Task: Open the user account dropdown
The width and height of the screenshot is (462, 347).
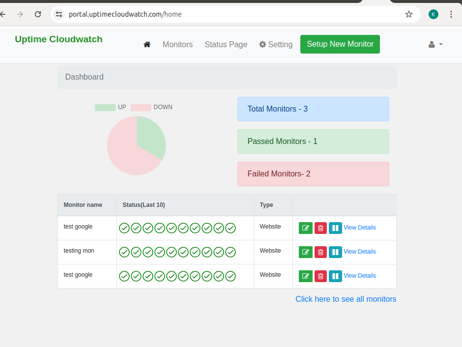Action: tap(435, 44)
